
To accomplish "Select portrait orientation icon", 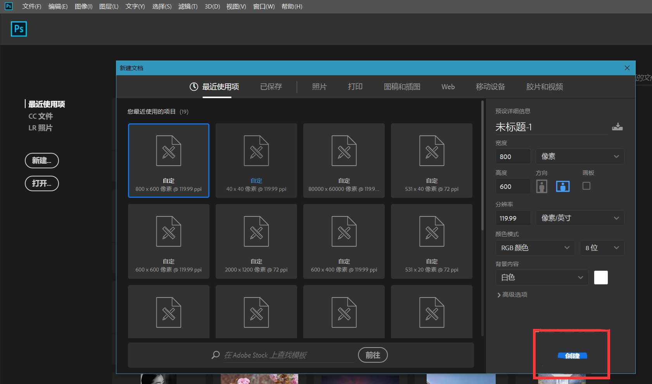I will [x=541, y=187].
